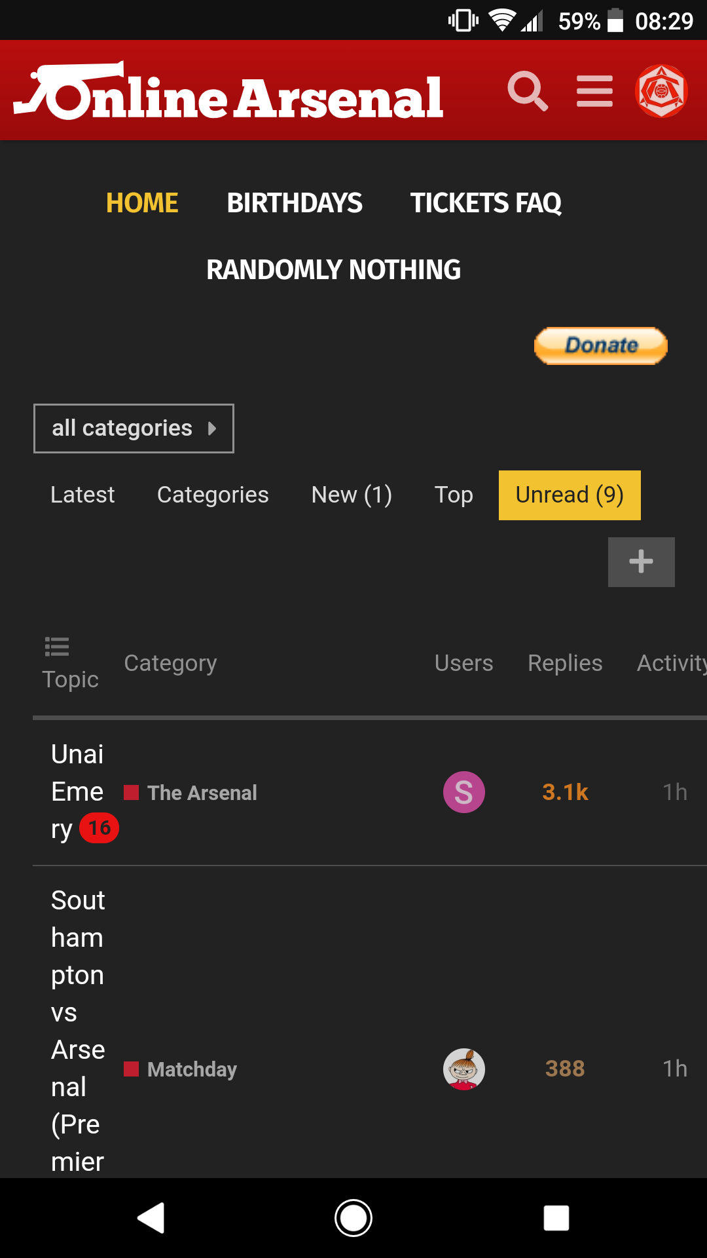This screenshot has height=1258, width=707.
Task: Open the user profile avatar
Action: pyautogui.click(x=661, y=91)
